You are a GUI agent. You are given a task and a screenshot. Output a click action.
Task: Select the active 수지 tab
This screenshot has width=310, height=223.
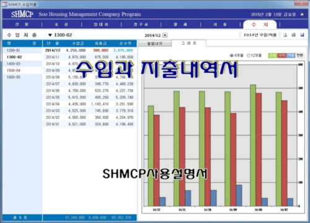[260, 25]
